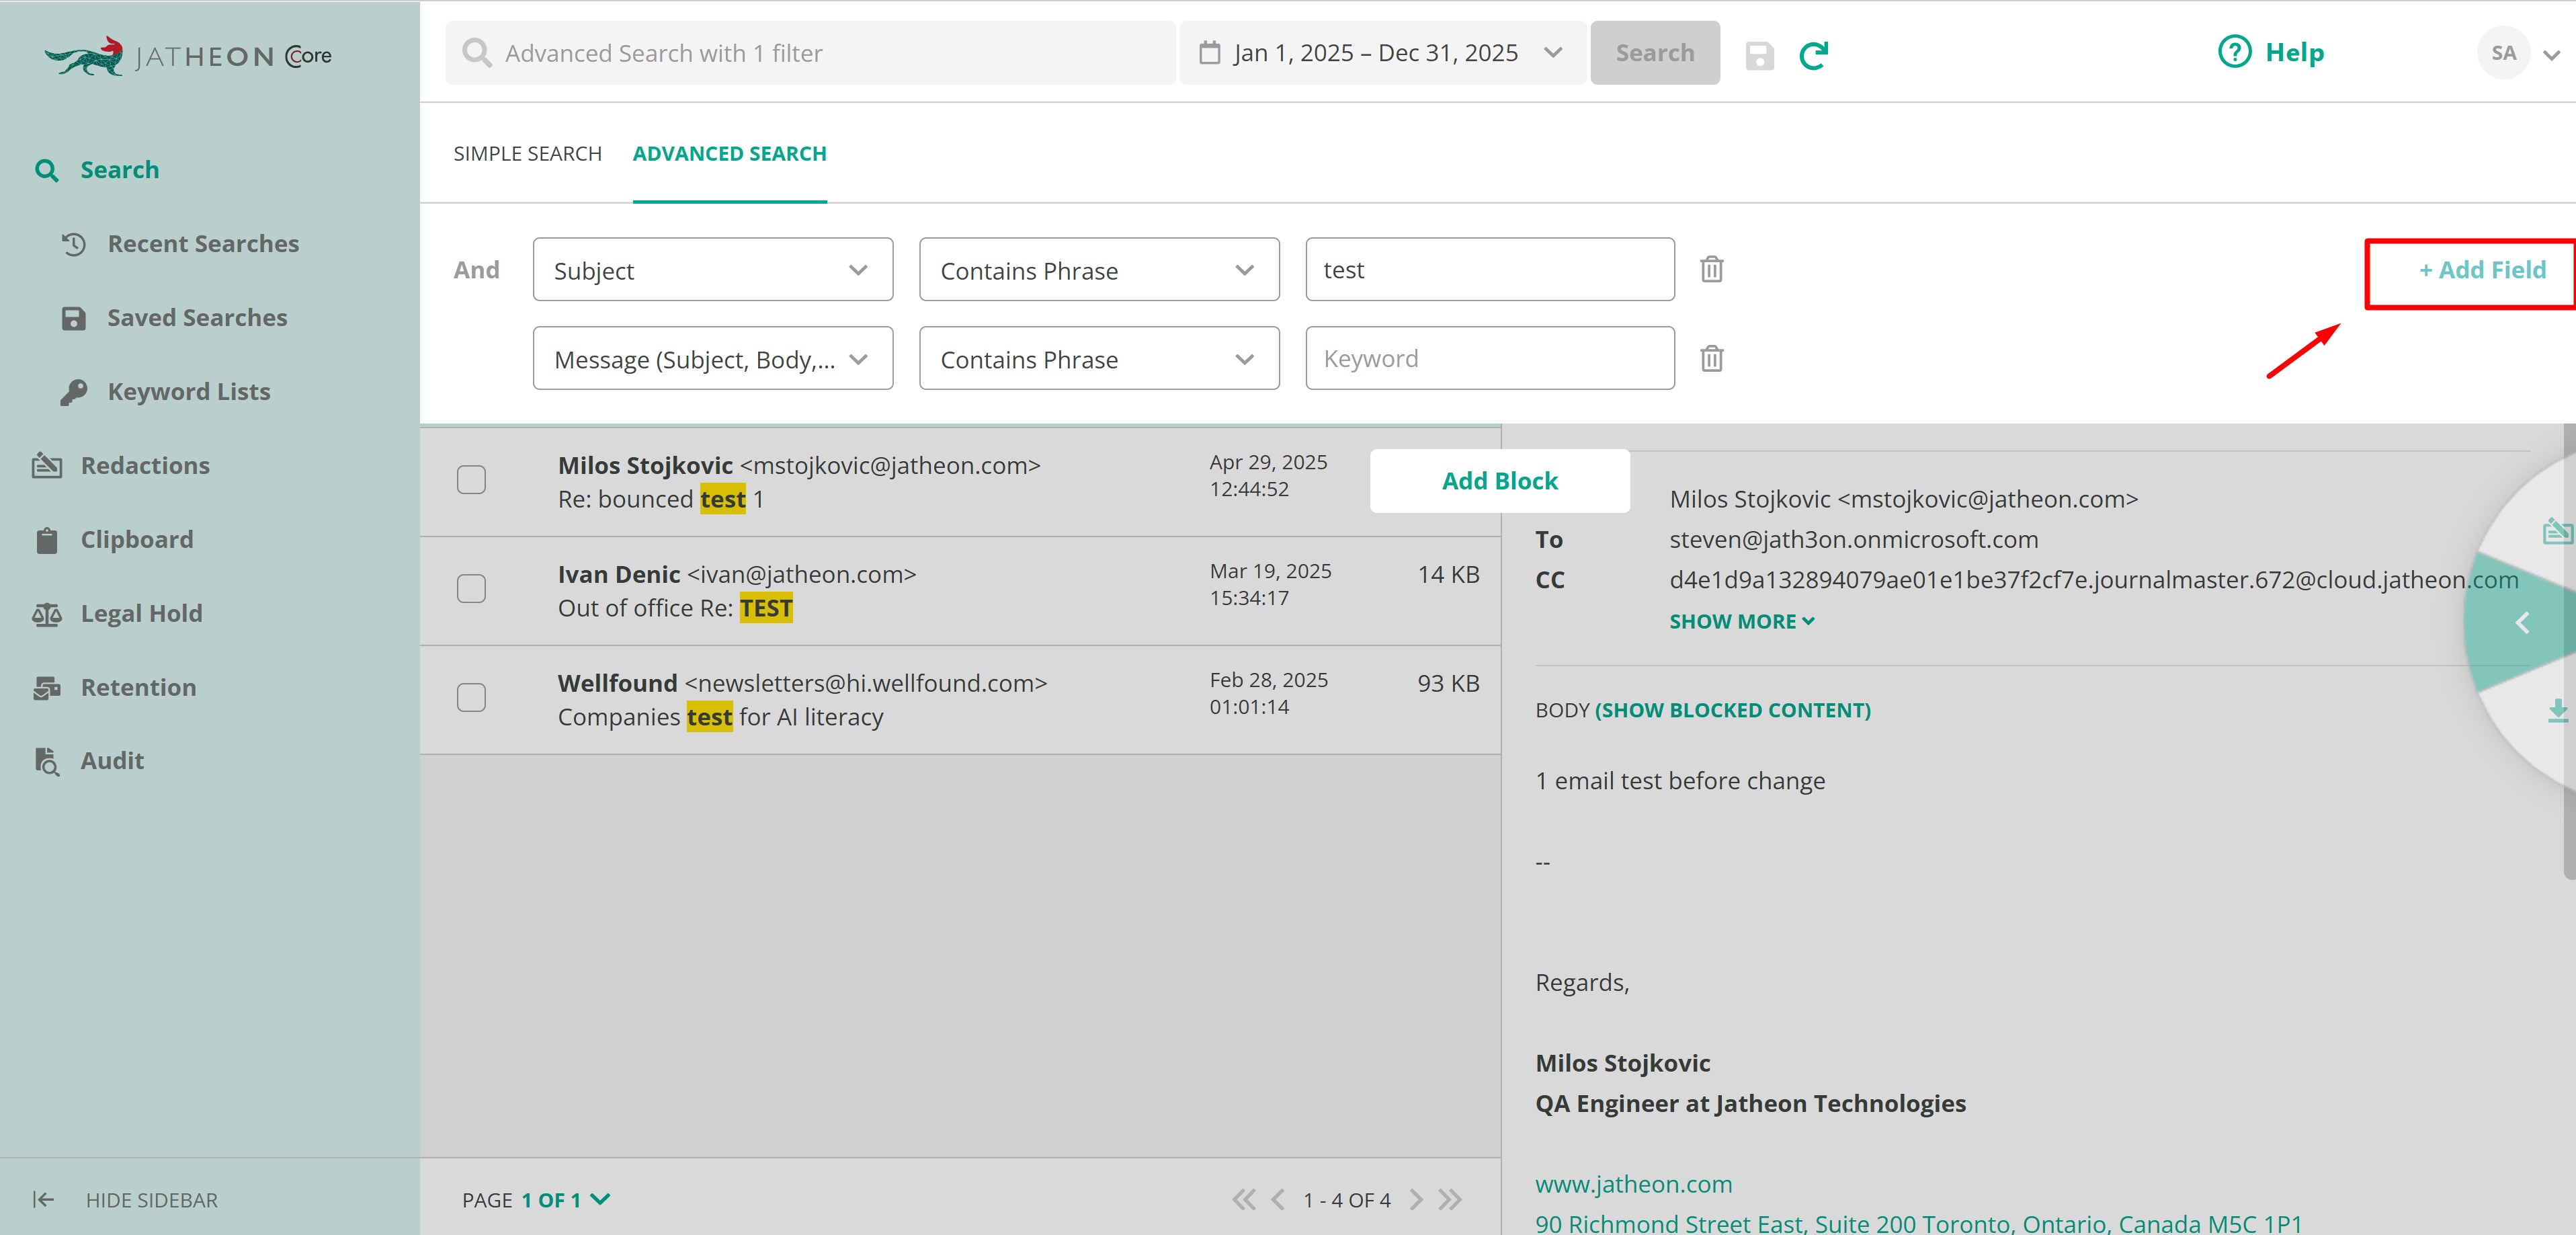Open Retention in the sidebar
The image size is (2576, 1235).
tap(138, 688)
